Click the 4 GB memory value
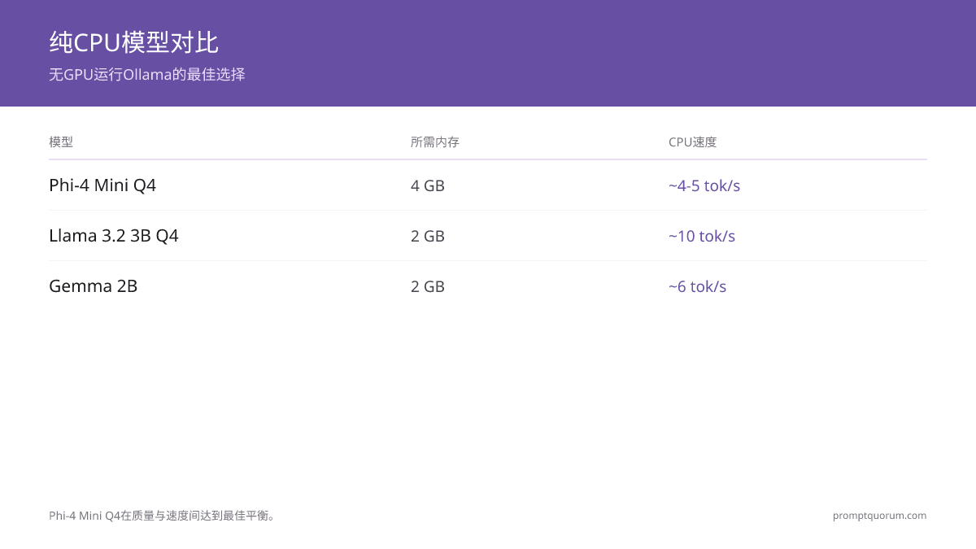Image resolution: width=976 pixels, height=549 pixels. point(428,185)
